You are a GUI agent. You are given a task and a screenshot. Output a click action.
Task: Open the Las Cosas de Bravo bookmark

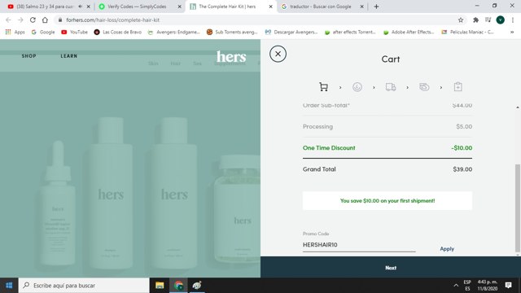[x=117, y=32]
